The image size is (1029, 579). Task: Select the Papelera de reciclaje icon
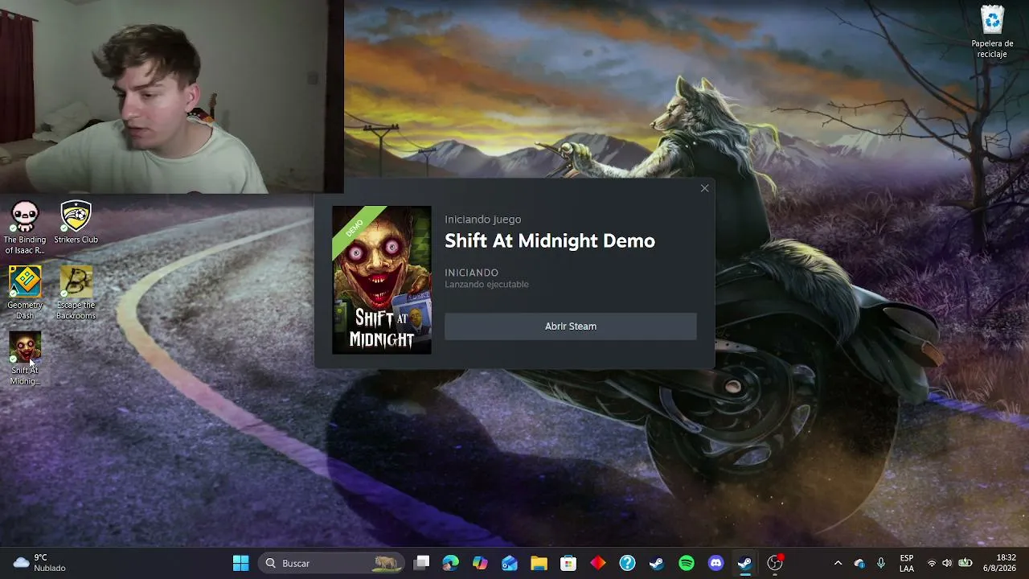tap(992, 32)
